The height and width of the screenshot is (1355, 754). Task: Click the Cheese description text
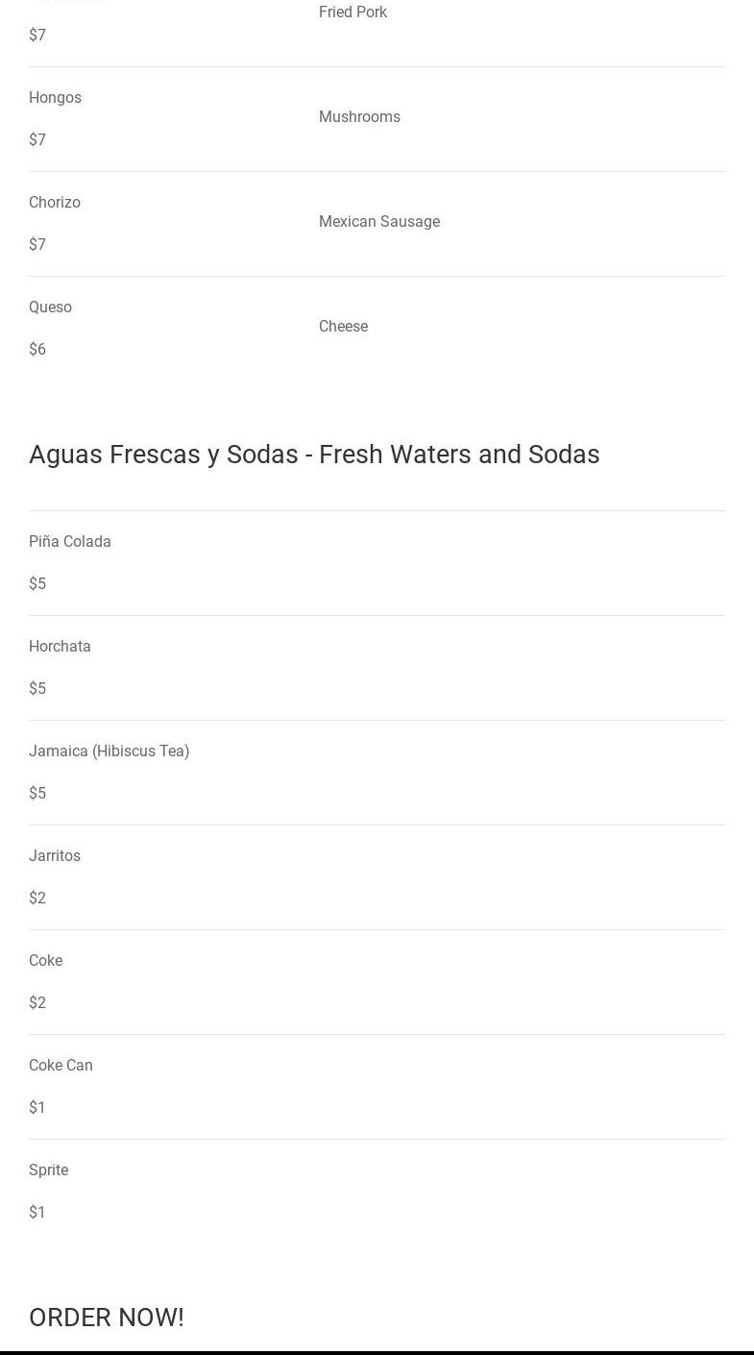[343, 327]
